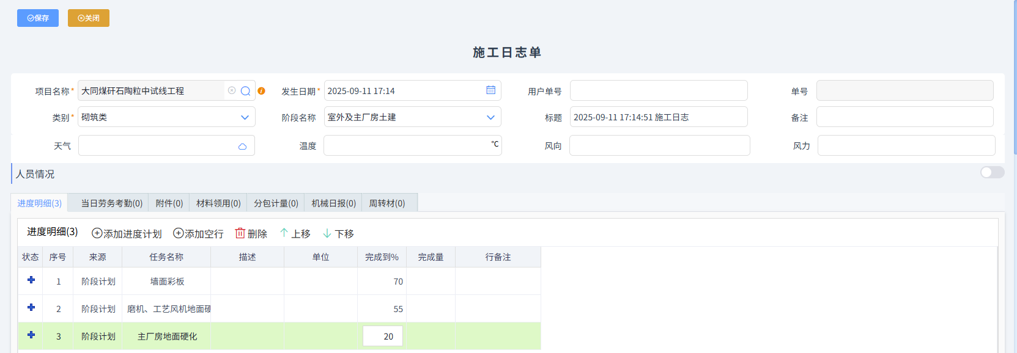The width and height of the screenshot is (1017, 353).
Task: Click the blue plus icon in row 2
Action: click(31, 307)
